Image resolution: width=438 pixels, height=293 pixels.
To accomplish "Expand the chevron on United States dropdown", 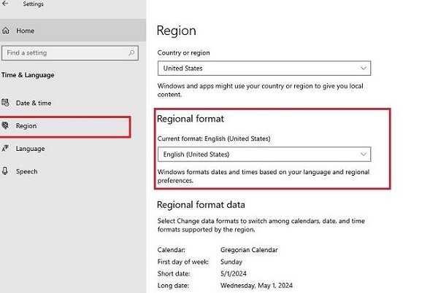I will [x=364, y=69].
